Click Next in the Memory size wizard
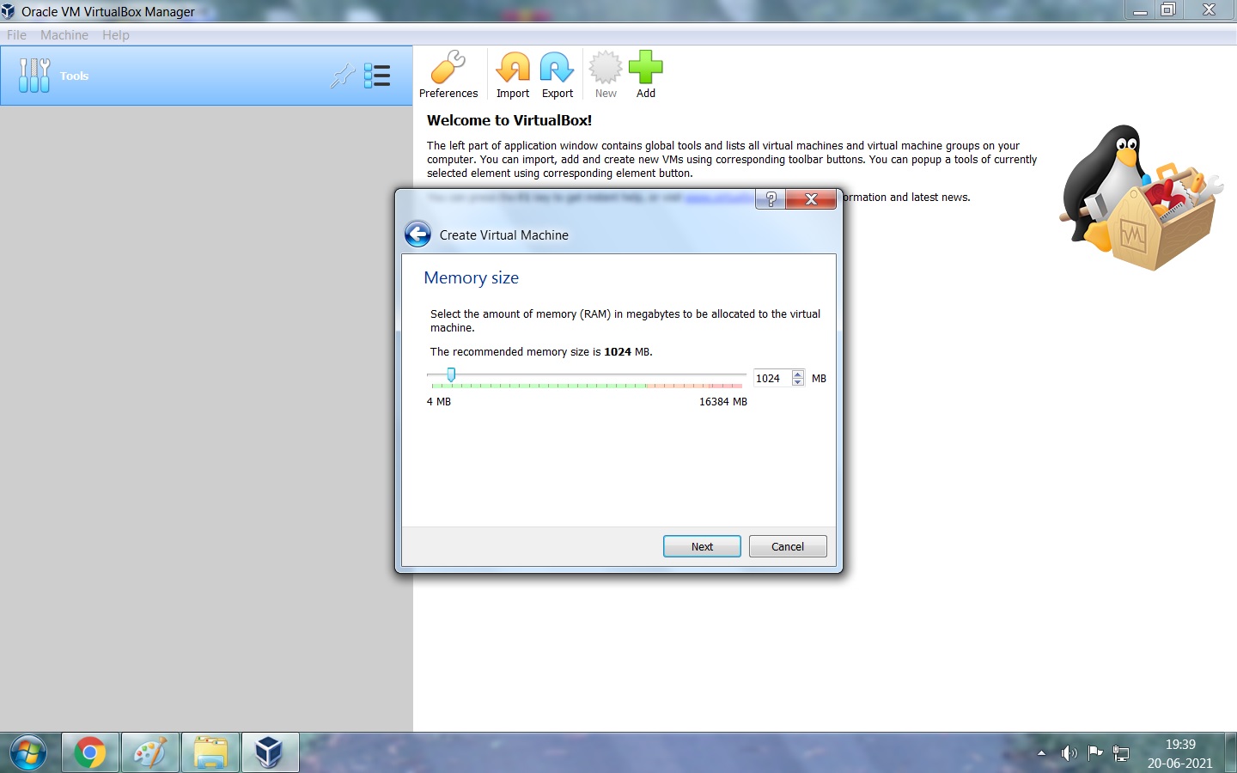Screen dimensions: 1237x773 click(702, 546)
